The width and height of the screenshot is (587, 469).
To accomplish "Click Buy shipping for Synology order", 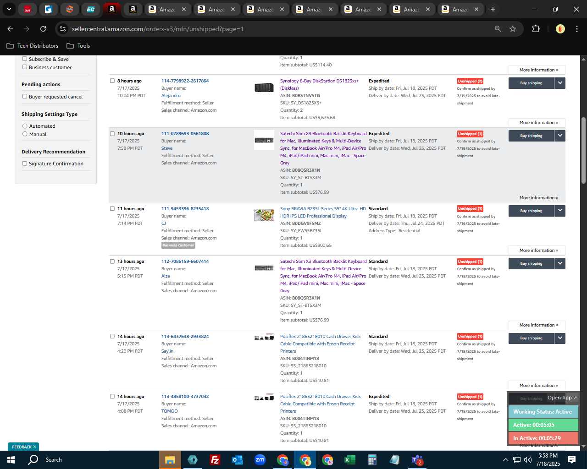I will [x=531, y=83].
